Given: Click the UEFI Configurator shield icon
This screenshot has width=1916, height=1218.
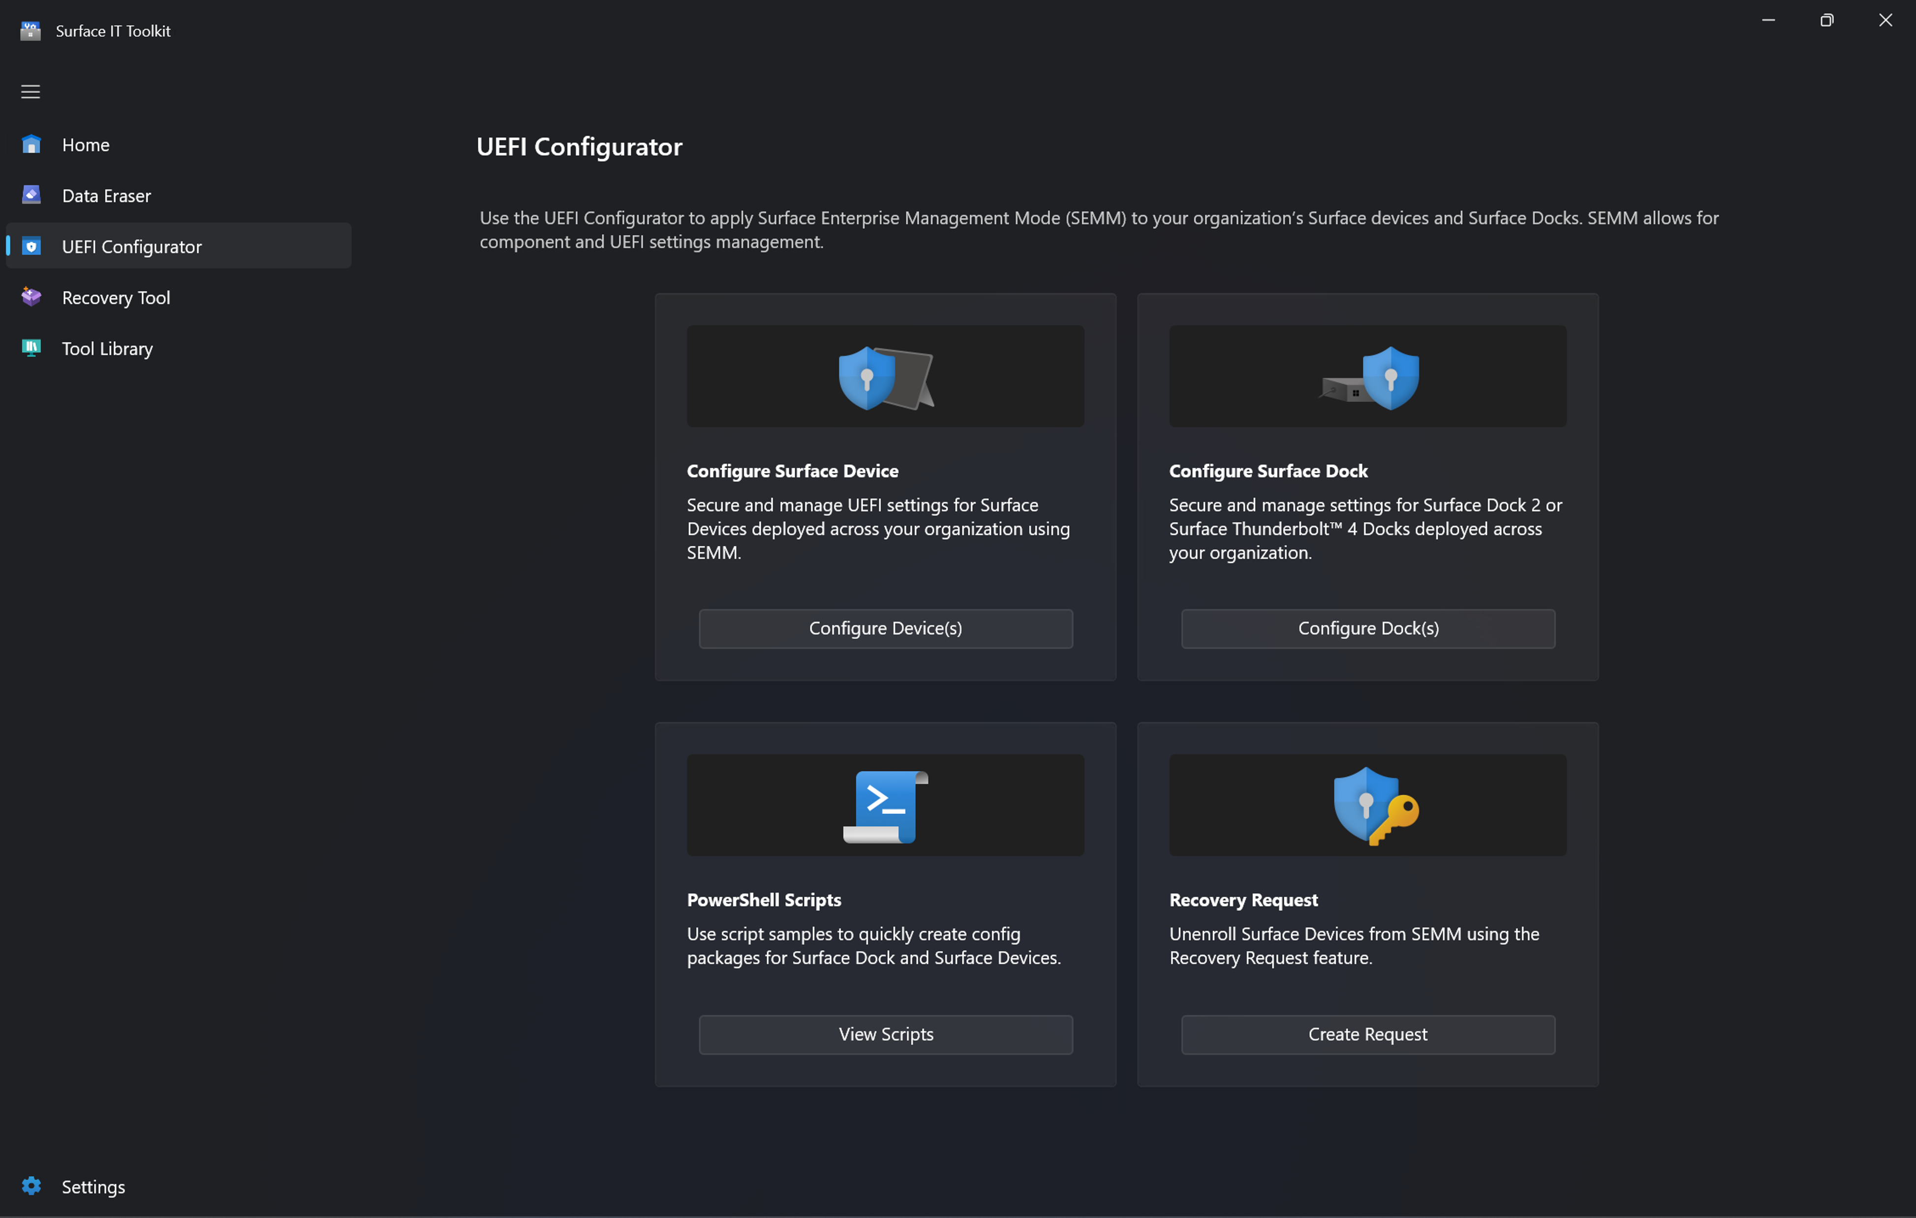Looking at the screenshot, I should coord(31,246).
